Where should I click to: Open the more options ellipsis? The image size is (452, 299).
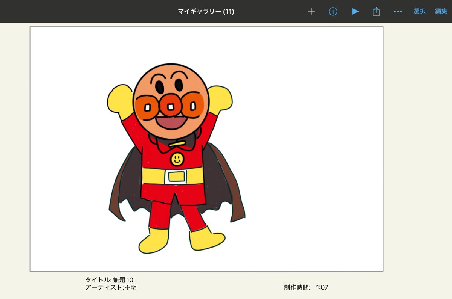(398, 11)
